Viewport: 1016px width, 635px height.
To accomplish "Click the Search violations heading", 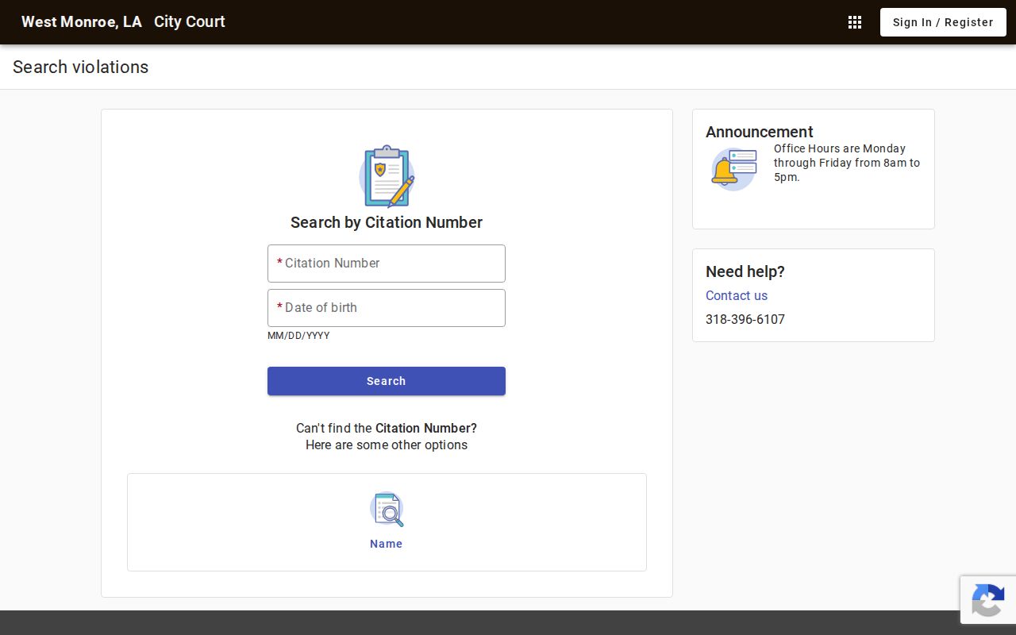I will click(x=81, y=67).
